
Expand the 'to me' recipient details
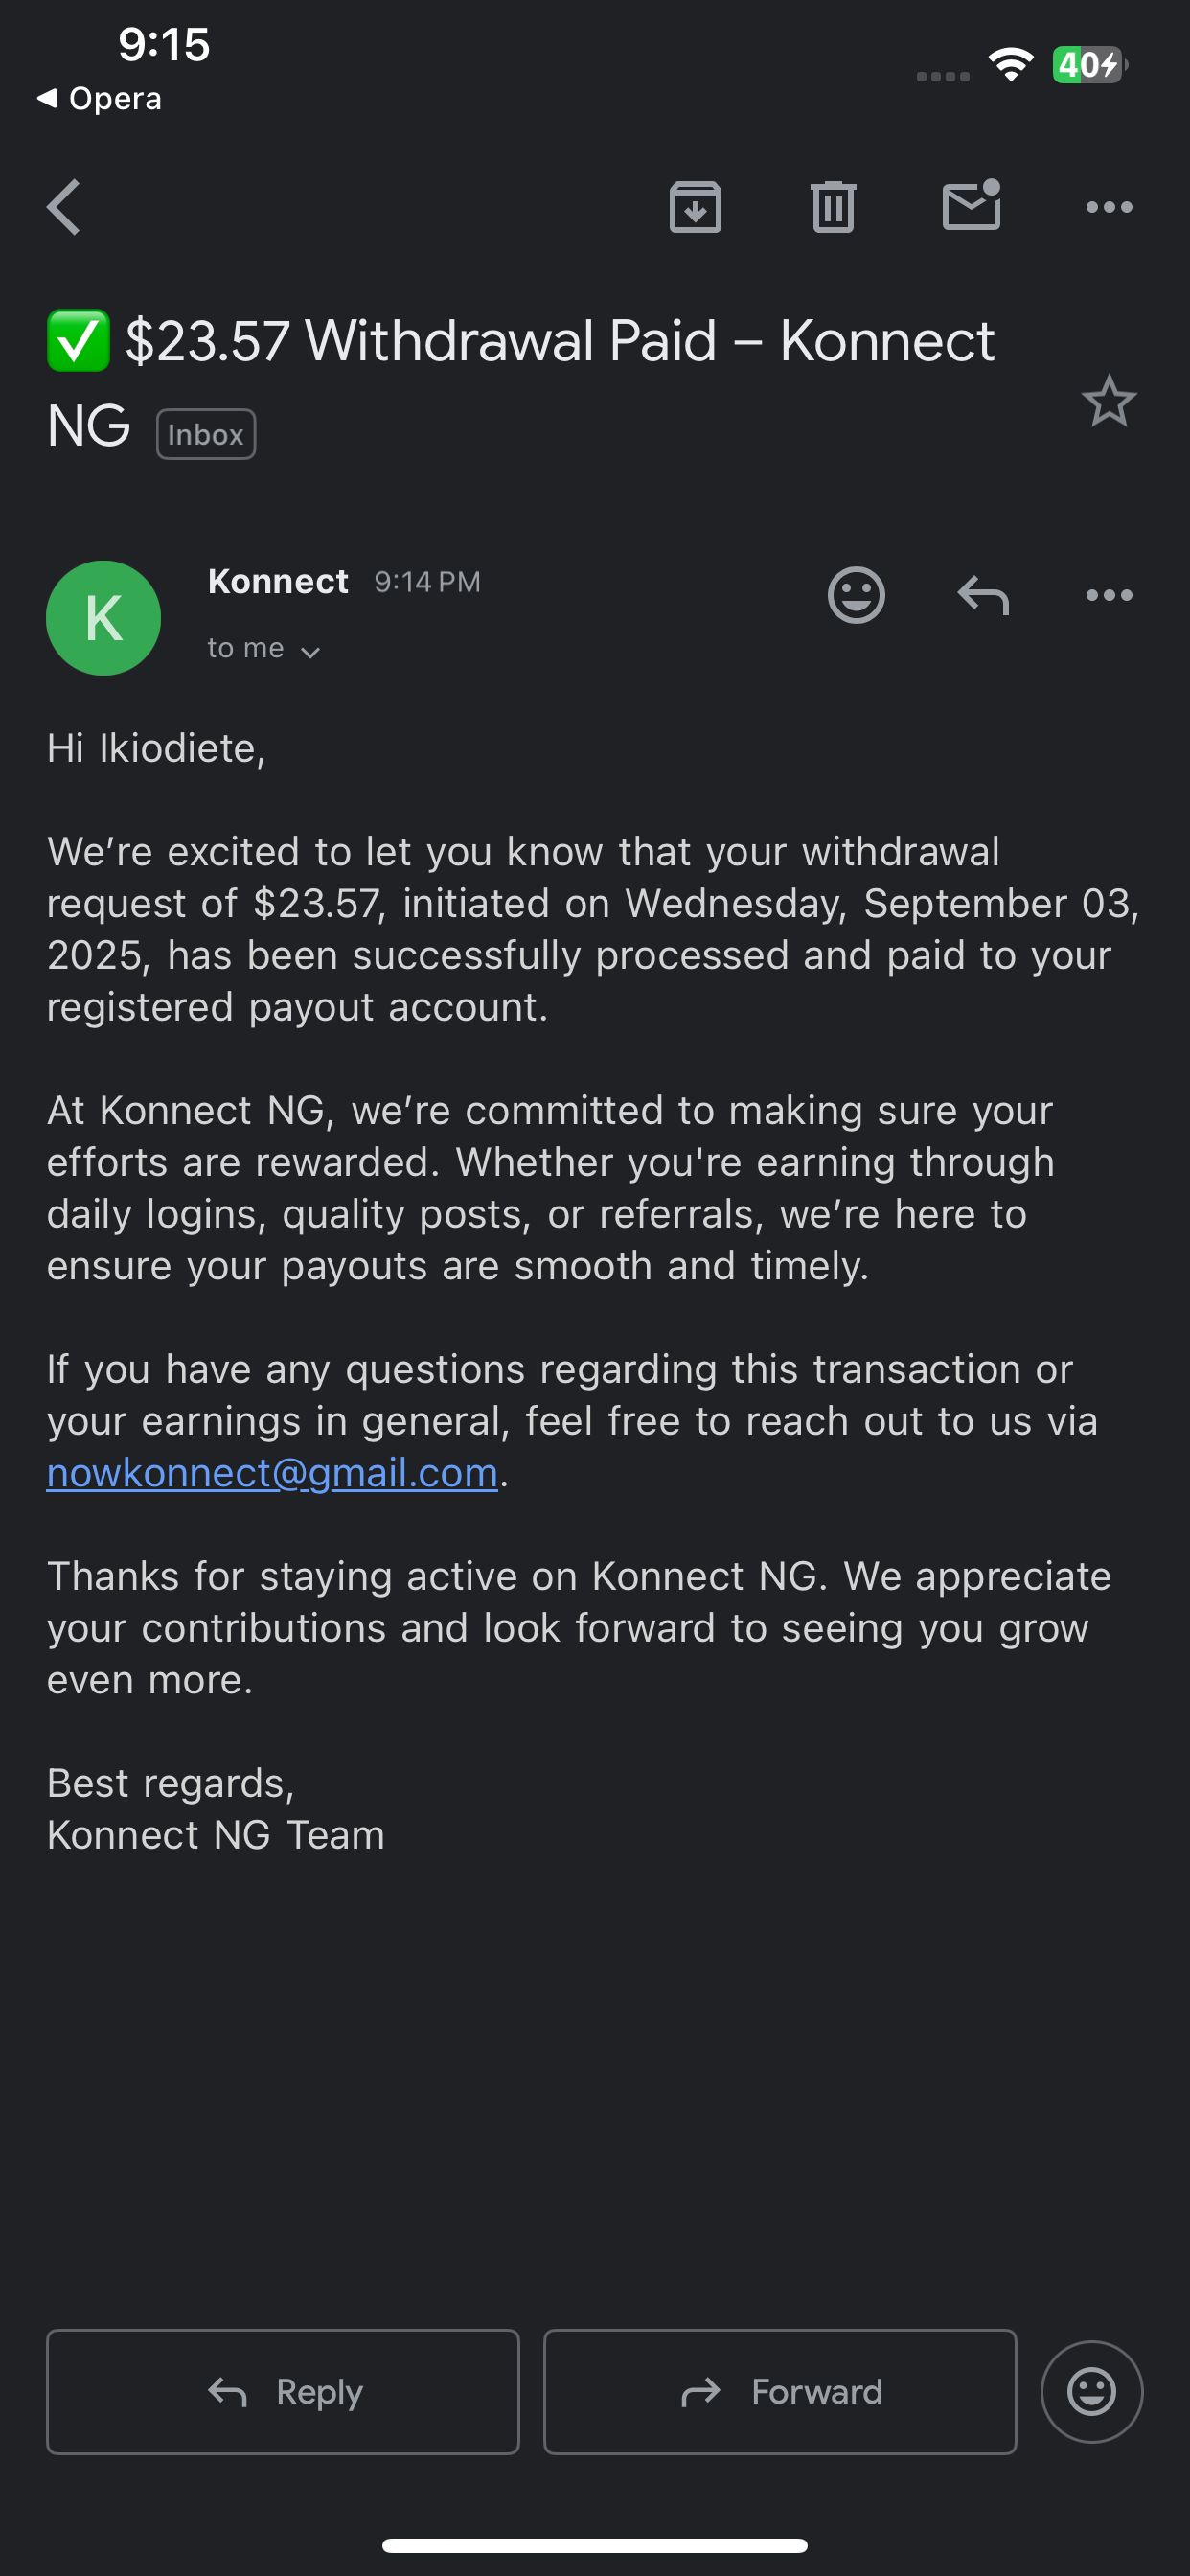click(264, 649)
